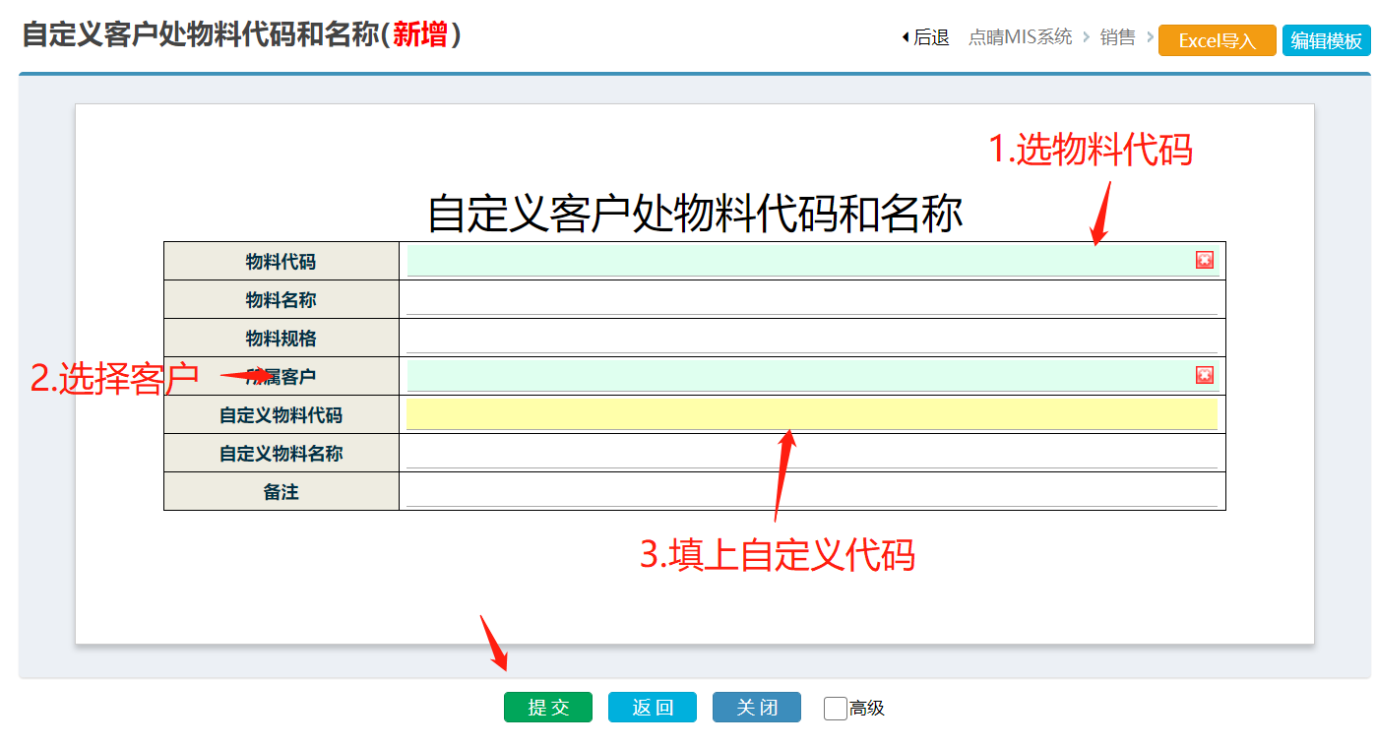The image size is (1376, 746).
Task: Click the Excel导入 button
Action: pos(1218,40)
